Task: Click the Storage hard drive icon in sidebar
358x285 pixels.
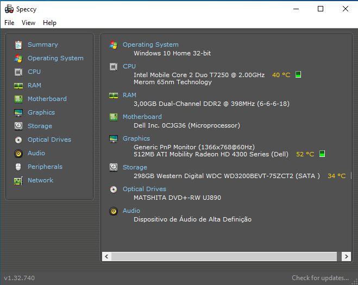Action: pyautogui.click(x=18, y=126)
